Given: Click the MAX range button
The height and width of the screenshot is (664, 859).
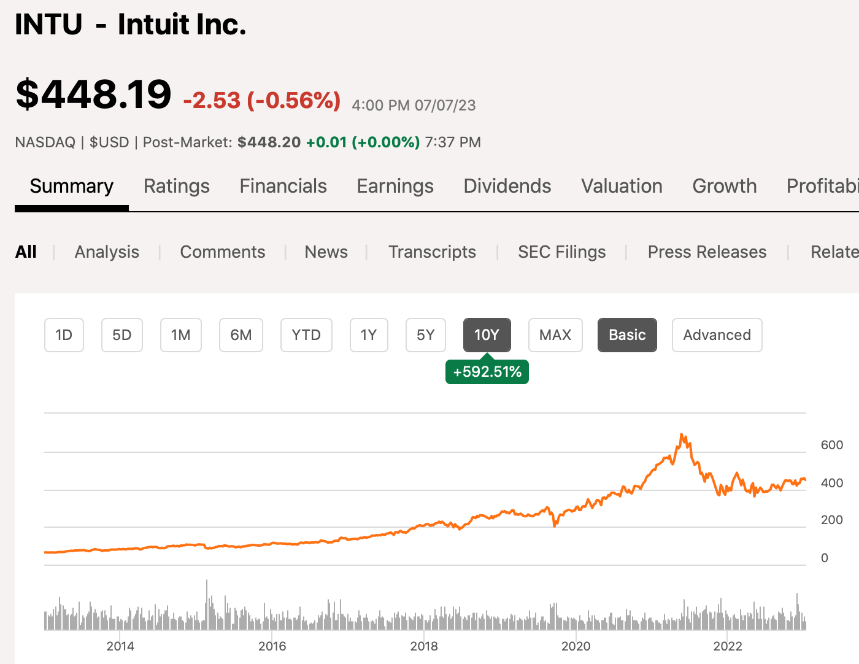Looking at the screenshot, I should [555, 335].
